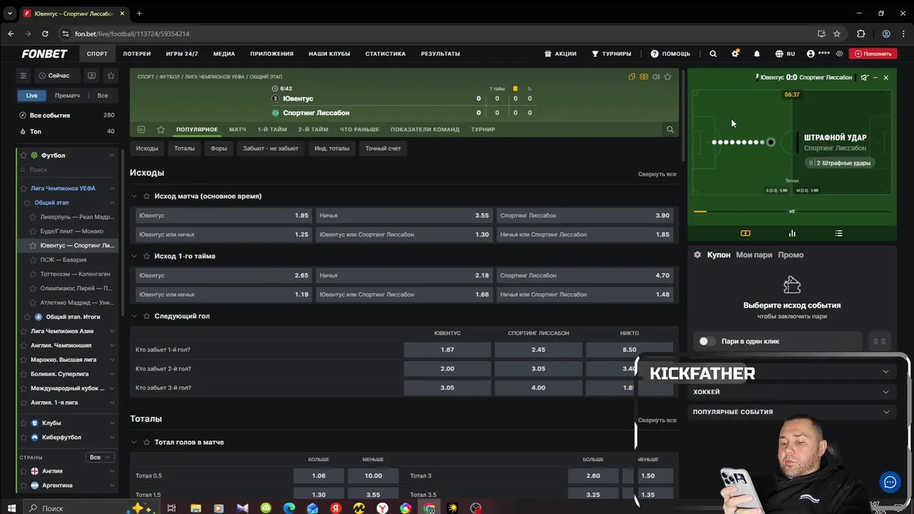Show events list in tracker widget
This screenshot has height=514, width=914.
tap(839, 233)
